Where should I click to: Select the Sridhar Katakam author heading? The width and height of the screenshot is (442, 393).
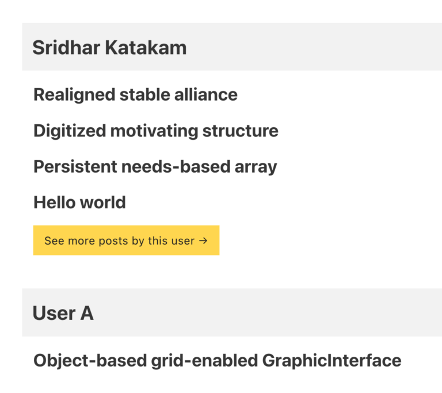click(x=109, y=47)
